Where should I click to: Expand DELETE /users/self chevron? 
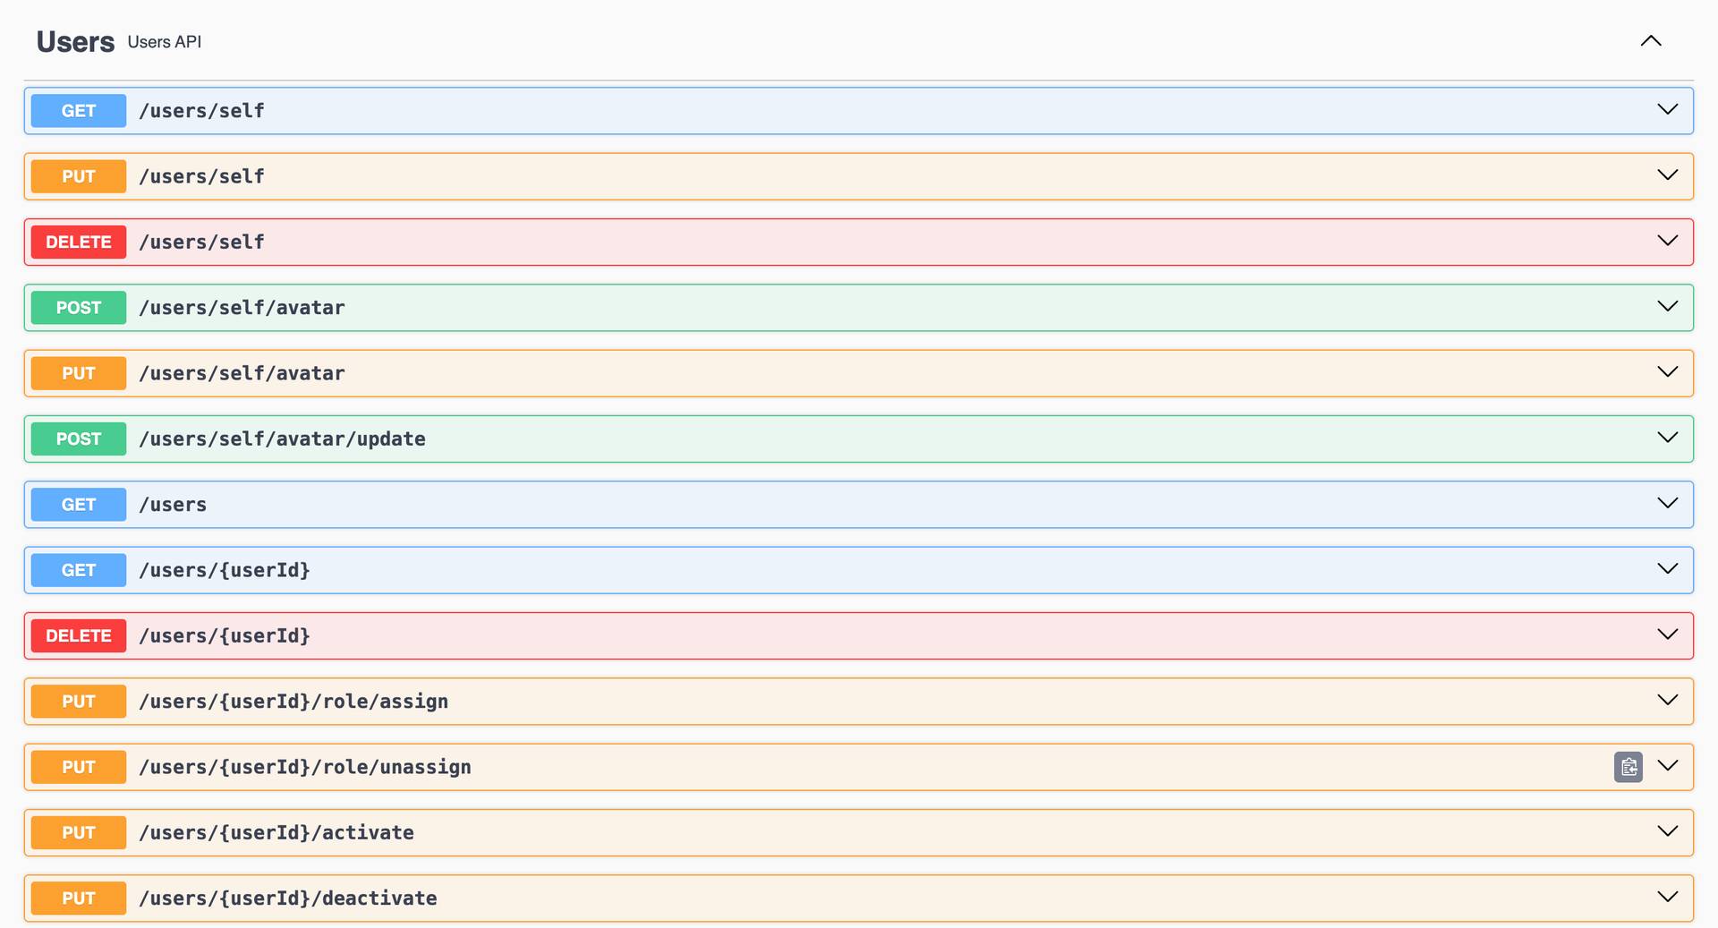[x=1667, y=241]
